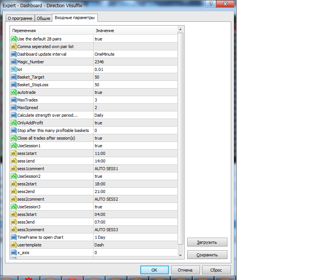Click the string icon beside 'Comma seperated own pair list'
The width and height of the screenshot is (313, 280).
pyautogui.click(x=14, y=47)
